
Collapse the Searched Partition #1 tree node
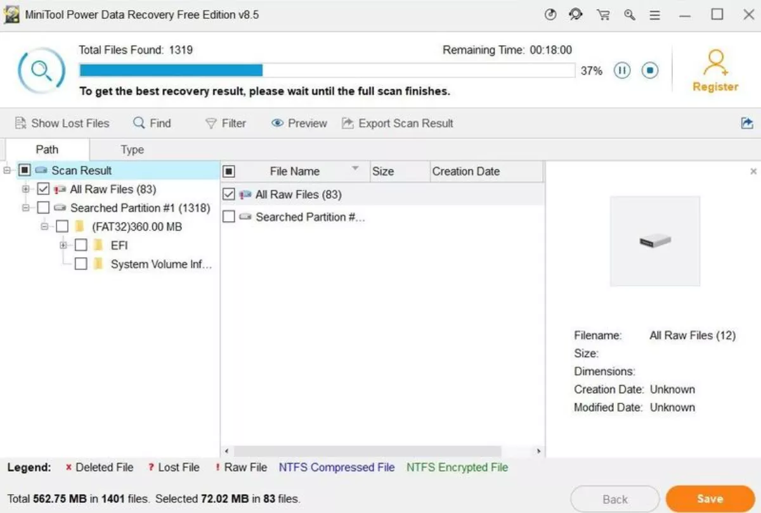(x=26, y=208)
